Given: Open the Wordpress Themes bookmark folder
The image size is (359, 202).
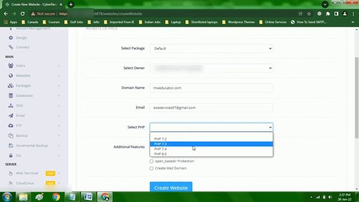Looking at the screenshot, I should tap(238, 22).
